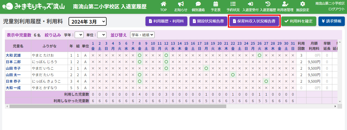The image size is (347, 130).
Task: Open 利用者管理 user edit icon
Action: click(285, 4)
